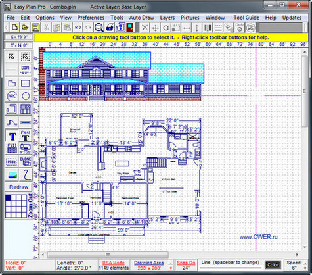
Task: Open the Pictures menu
Action: click(190, 18)
